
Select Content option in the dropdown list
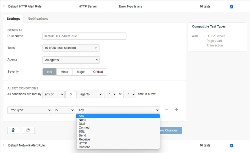[x=84, y=147]
